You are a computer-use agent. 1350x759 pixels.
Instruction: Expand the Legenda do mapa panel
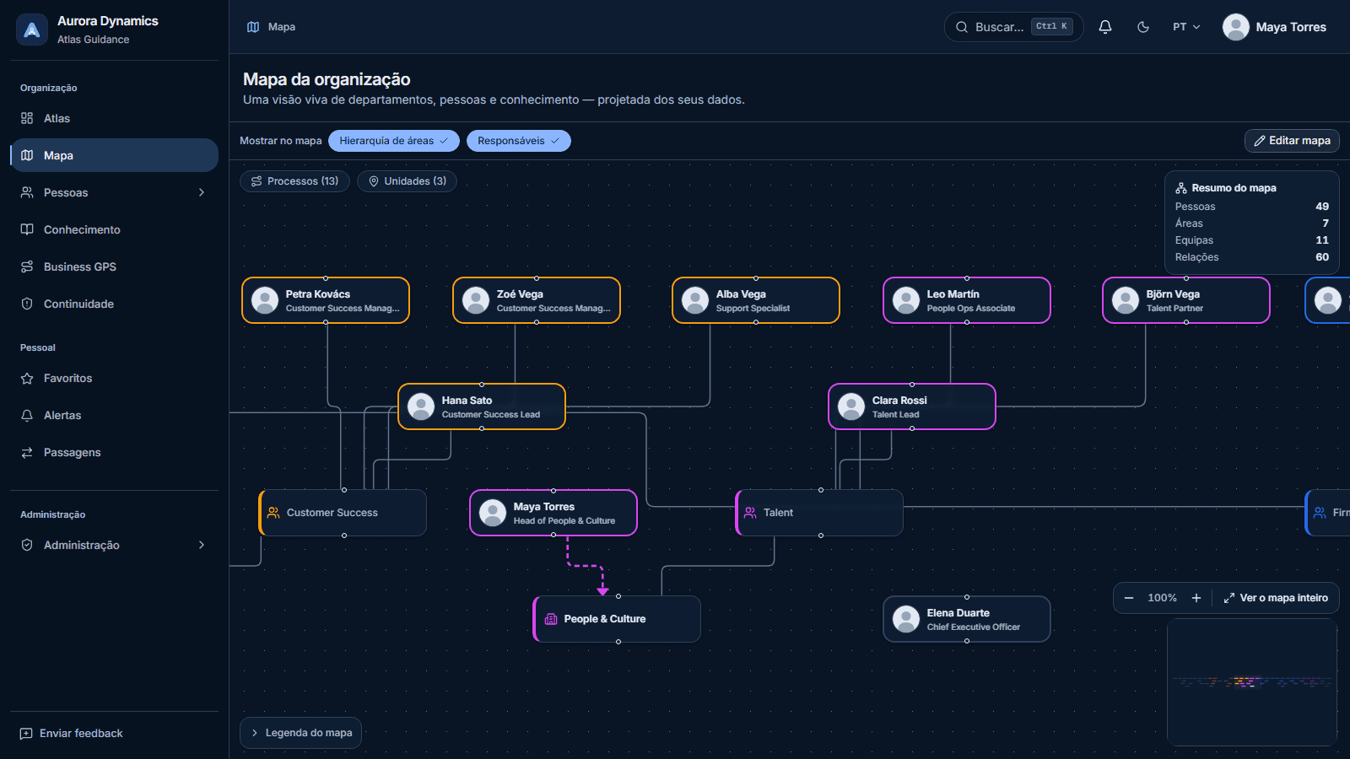(x=301, y=733)
